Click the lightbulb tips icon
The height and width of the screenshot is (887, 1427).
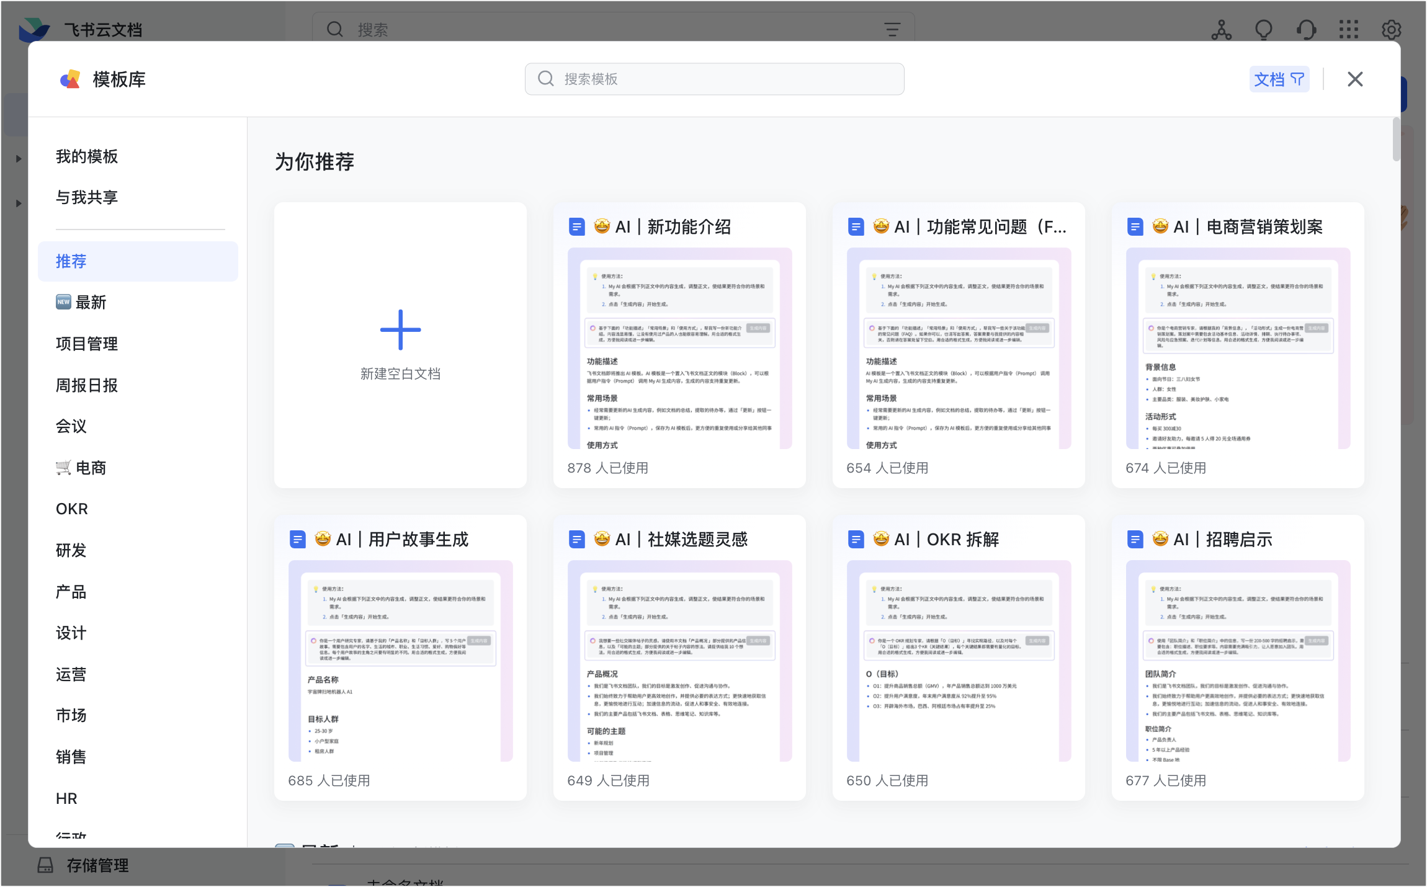[1264, 29]
